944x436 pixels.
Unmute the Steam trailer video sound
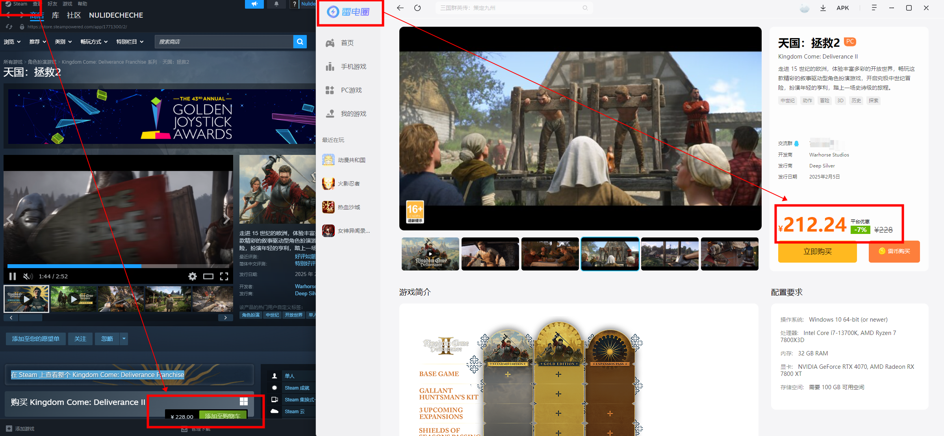28,276
